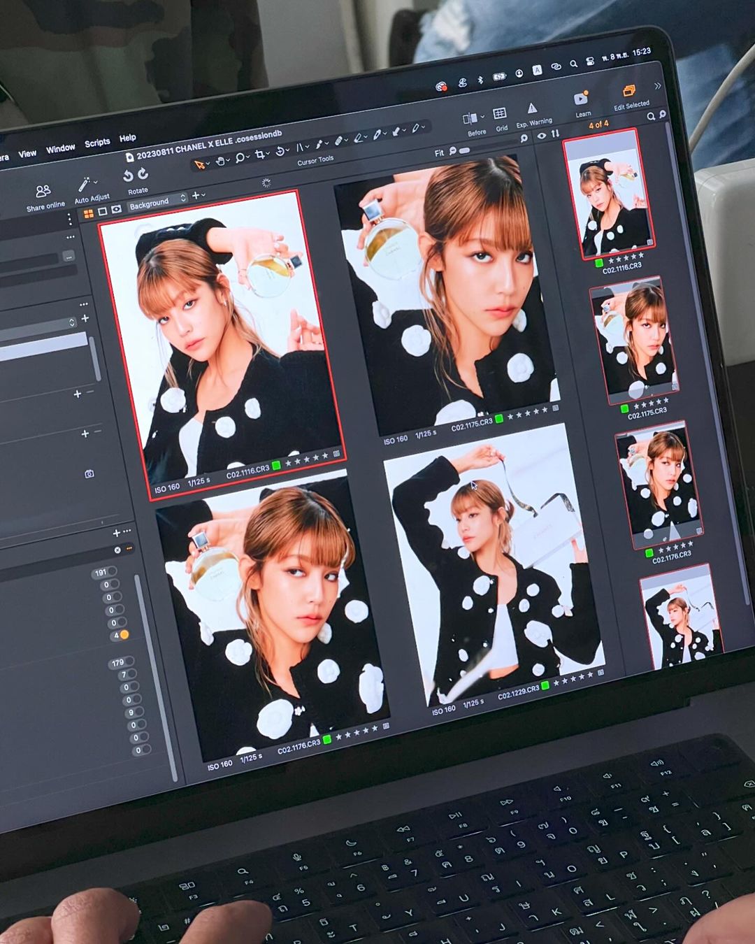The height and width of the screenshot is (944, 755).
Task: Open the Background layer dropdown
Action: [157, 201]
